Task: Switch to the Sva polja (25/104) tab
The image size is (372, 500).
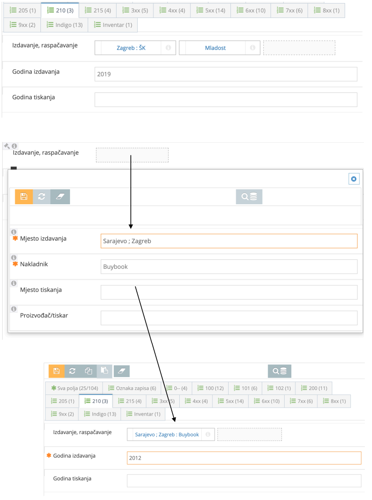Action: coord(74,388)
